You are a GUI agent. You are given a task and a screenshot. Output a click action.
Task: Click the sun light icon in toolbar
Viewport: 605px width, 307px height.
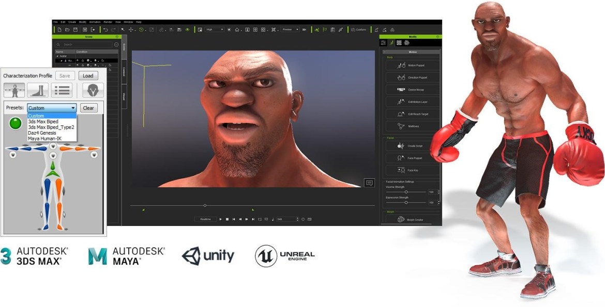click(x=229, y=29)
